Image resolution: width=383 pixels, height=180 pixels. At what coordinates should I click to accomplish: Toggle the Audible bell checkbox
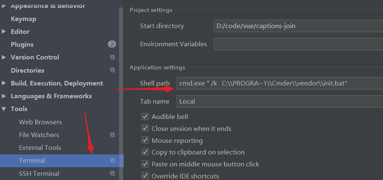145,117
